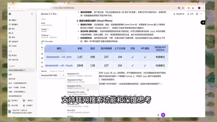Click heading '2. 视觉与表现力提升 (Visual Effects)'
Screen dimensions: 217x122
click(x=95, y=21)
